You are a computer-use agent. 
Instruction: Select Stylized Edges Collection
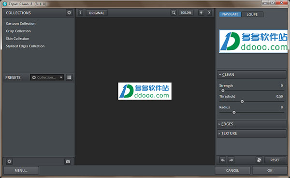coord(25,46)
